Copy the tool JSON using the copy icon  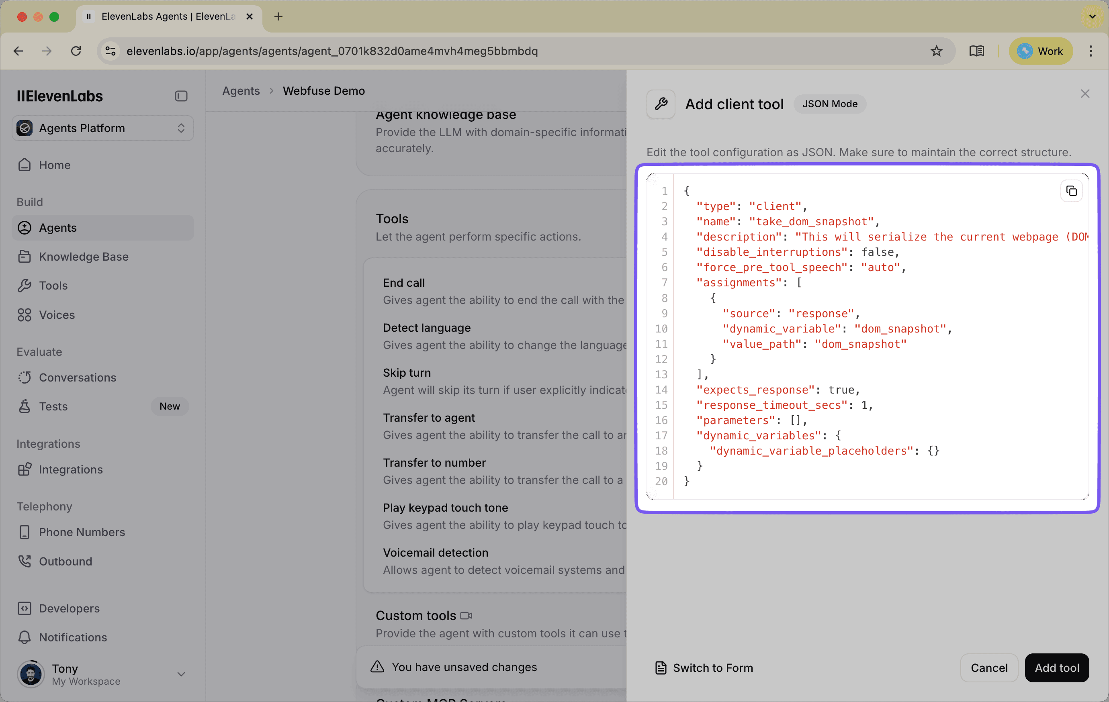(x=1071, y=191)
